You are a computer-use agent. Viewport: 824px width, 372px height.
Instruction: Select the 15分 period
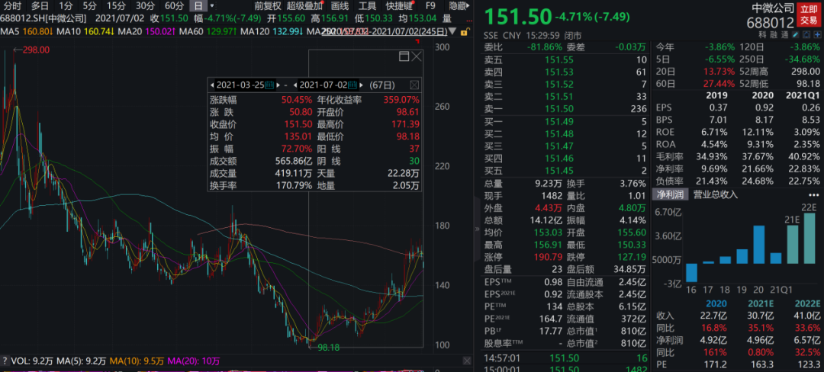click(x=116, y=6)
